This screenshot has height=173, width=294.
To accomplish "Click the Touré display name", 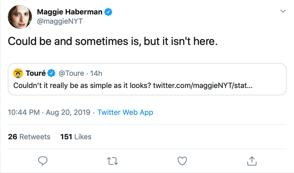I will 36,73.
